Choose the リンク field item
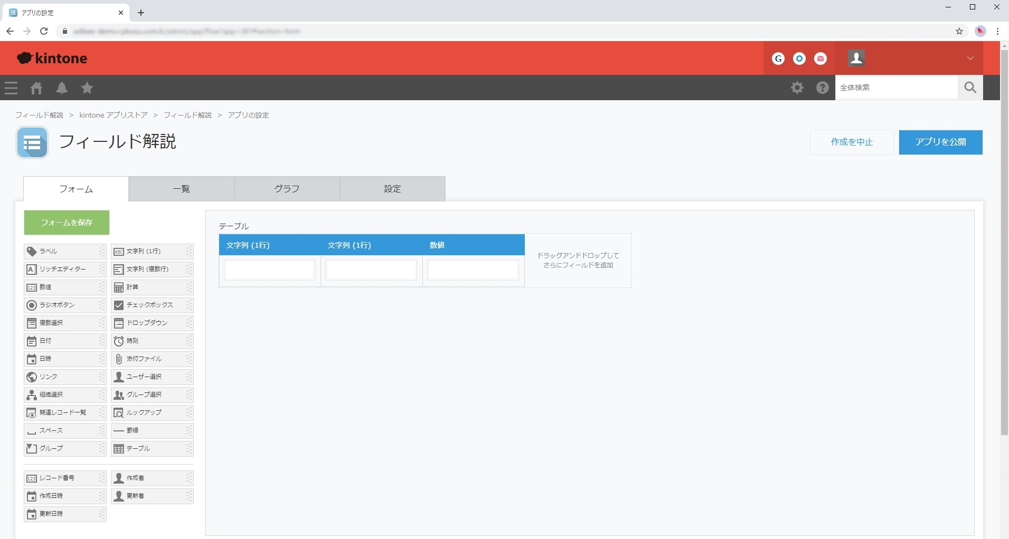Viewport: 1009px width, 539px height. tap(65, 377)
